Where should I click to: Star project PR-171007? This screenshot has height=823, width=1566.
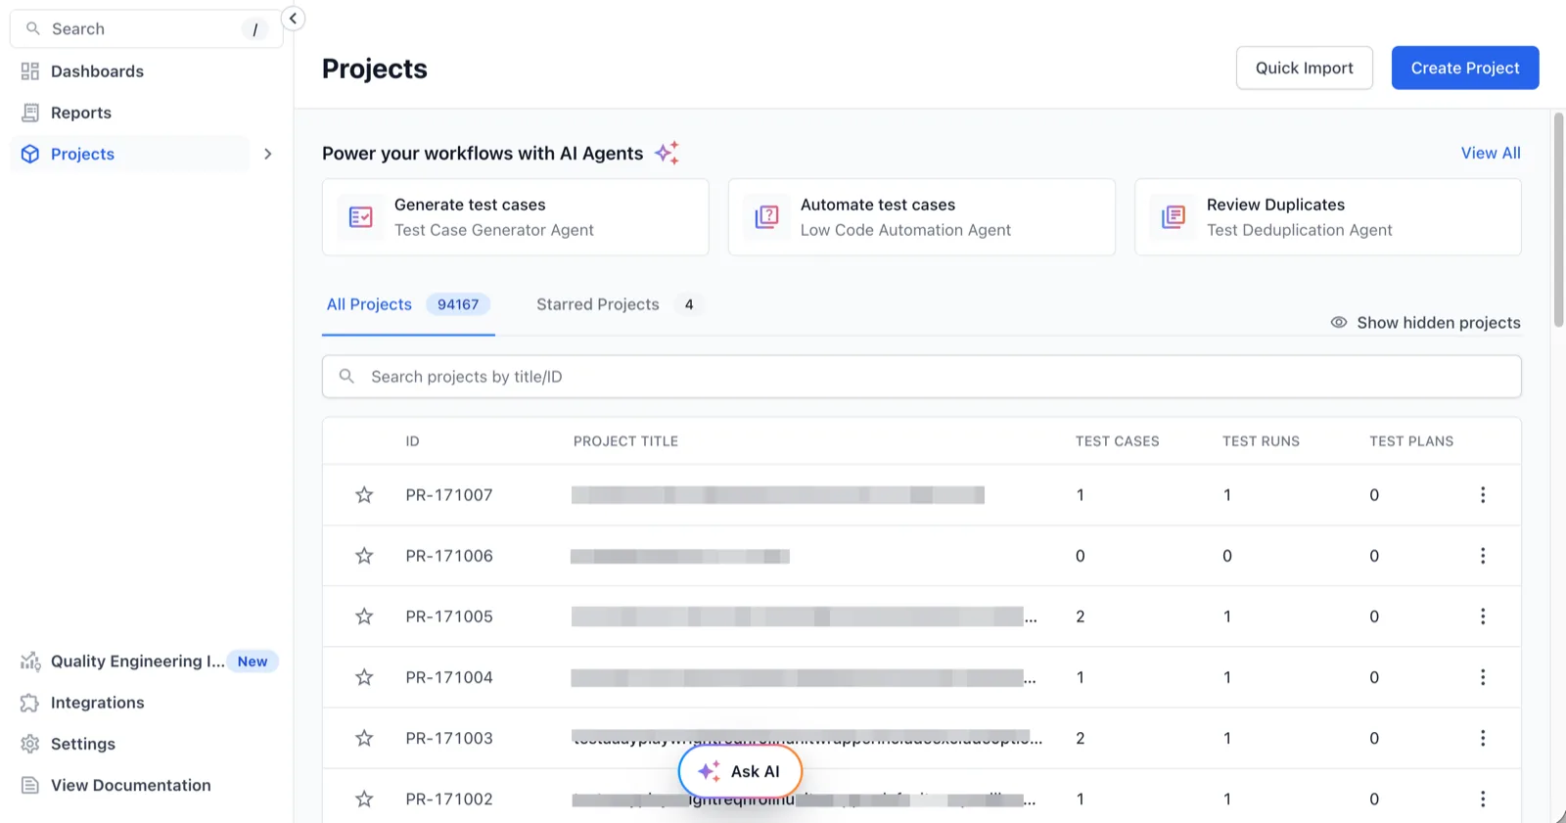tap(364, 495)
